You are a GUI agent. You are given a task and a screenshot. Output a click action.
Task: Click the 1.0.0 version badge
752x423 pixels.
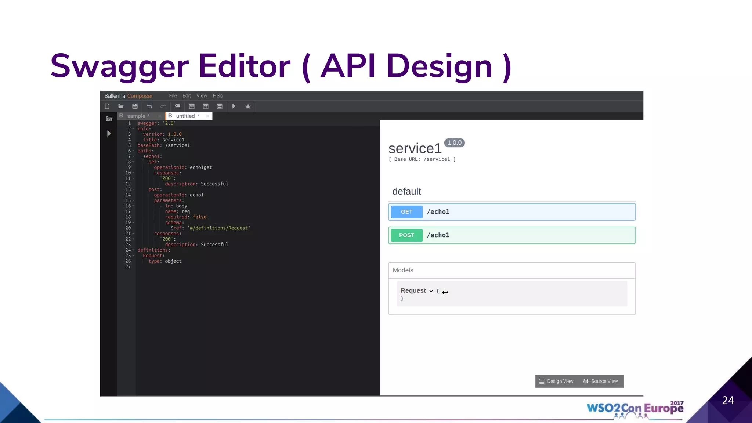point(455,143)
